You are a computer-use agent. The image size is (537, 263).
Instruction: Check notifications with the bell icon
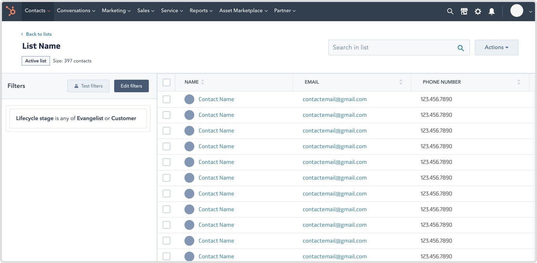(x=491, y=11)
